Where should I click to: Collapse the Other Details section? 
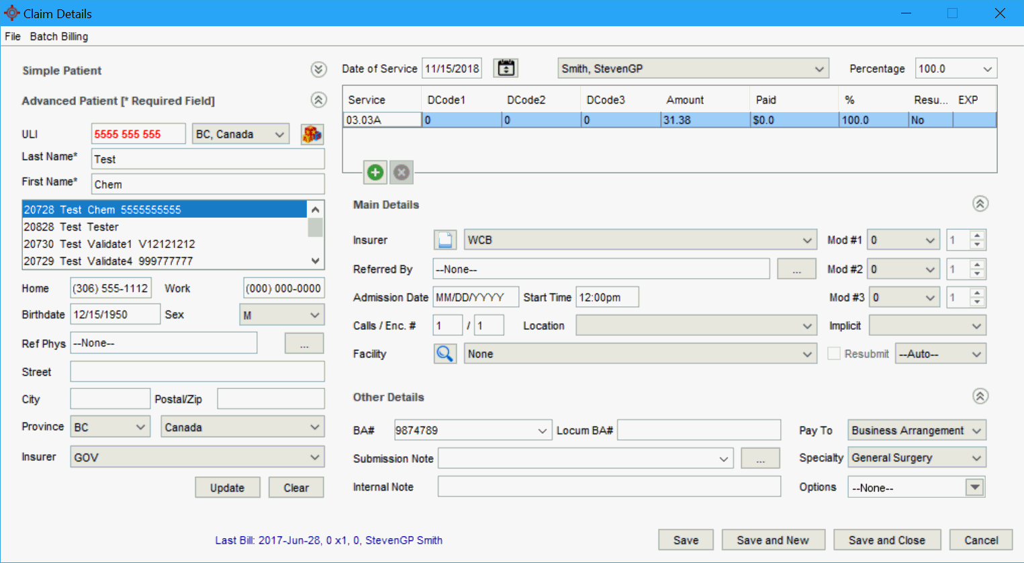(980, 396)
